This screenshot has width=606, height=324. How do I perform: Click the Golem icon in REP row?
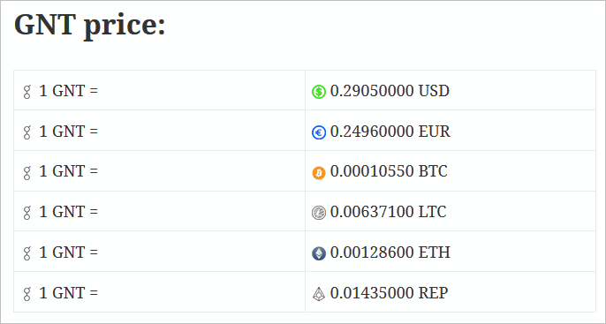pyautogui.click(x=27, y=294)
